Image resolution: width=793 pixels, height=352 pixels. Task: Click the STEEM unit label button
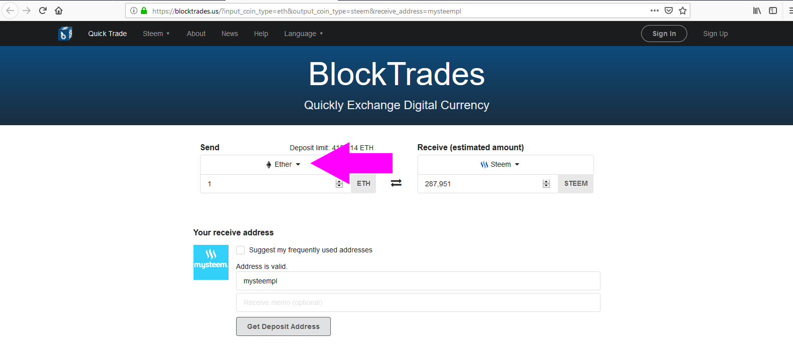[576, 184]
